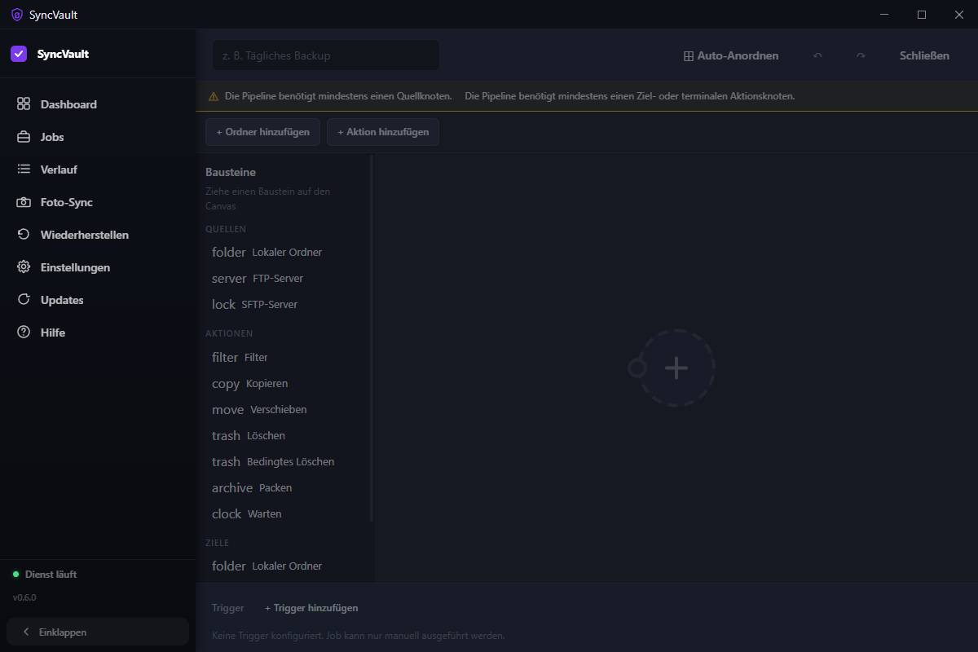Click the v0.6.0 version label
This screenshot has height=652, width=978.
(24, 597)
